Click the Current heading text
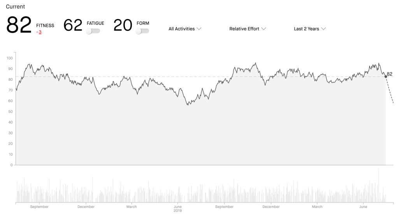Image resolution: width=398 pixels, height=214 pixels. 15,7
